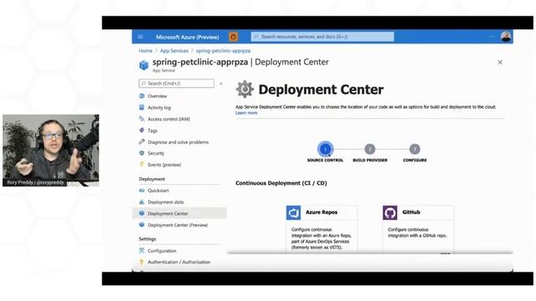Viewport: 536px width, 301px height.
Task: Click the presenter webcam thumbnail
Action: click(x=51, y=150)
